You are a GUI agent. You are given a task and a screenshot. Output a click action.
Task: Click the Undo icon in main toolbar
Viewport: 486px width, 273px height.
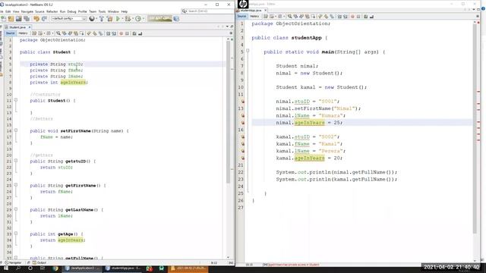(36, 19)
